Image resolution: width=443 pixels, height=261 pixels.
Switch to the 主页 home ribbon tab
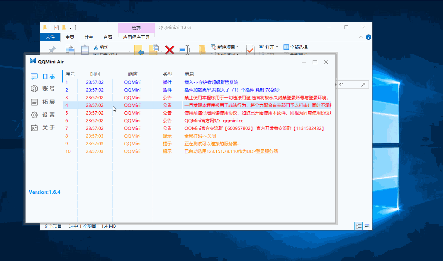click(x=70, y=37)
